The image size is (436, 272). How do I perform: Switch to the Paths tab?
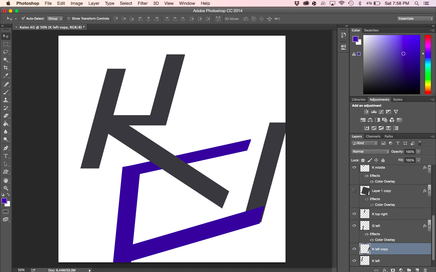coord(389,136)
